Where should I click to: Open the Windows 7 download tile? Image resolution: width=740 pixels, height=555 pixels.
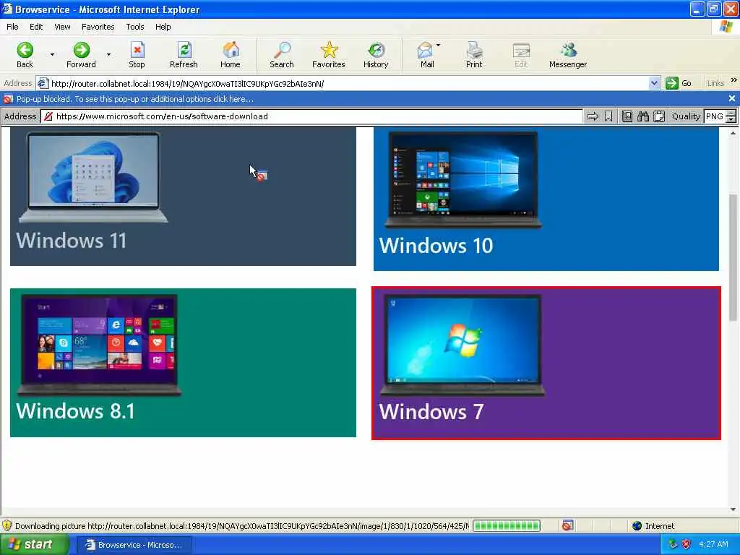coord(546,363)
